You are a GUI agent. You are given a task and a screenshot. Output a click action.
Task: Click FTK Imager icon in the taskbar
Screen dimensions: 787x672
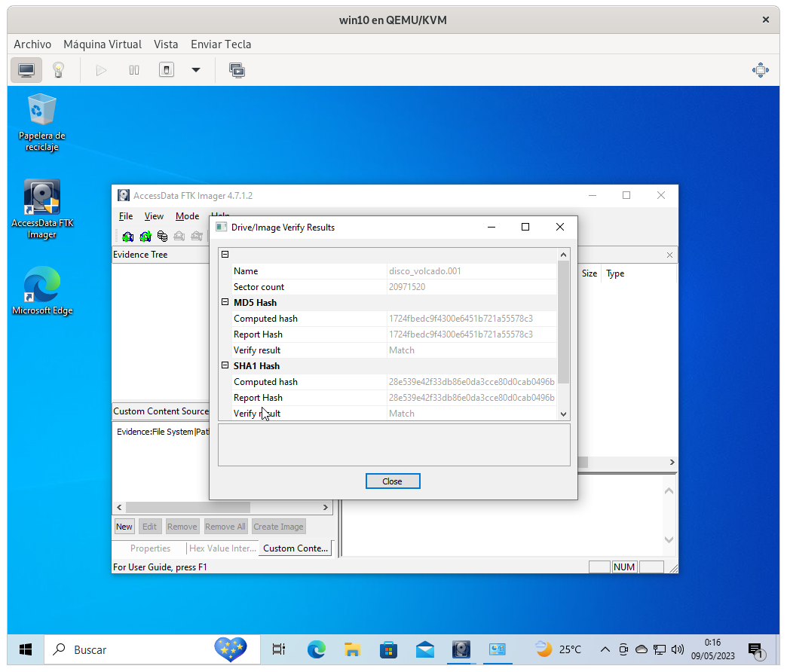click(x=461, y=649)
